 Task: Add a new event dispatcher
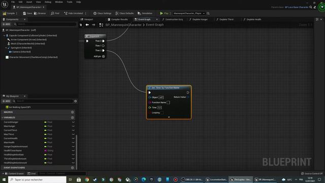pos(72,168)
